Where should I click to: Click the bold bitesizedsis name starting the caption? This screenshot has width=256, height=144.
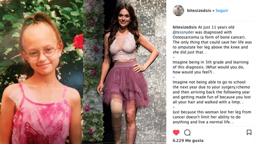pos(185,27)
